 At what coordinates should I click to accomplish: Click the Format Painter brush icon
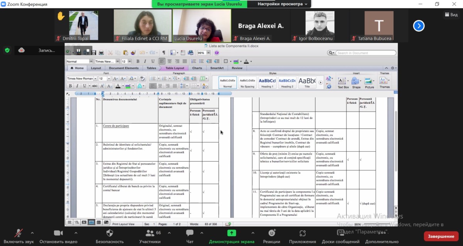point(133,52)
